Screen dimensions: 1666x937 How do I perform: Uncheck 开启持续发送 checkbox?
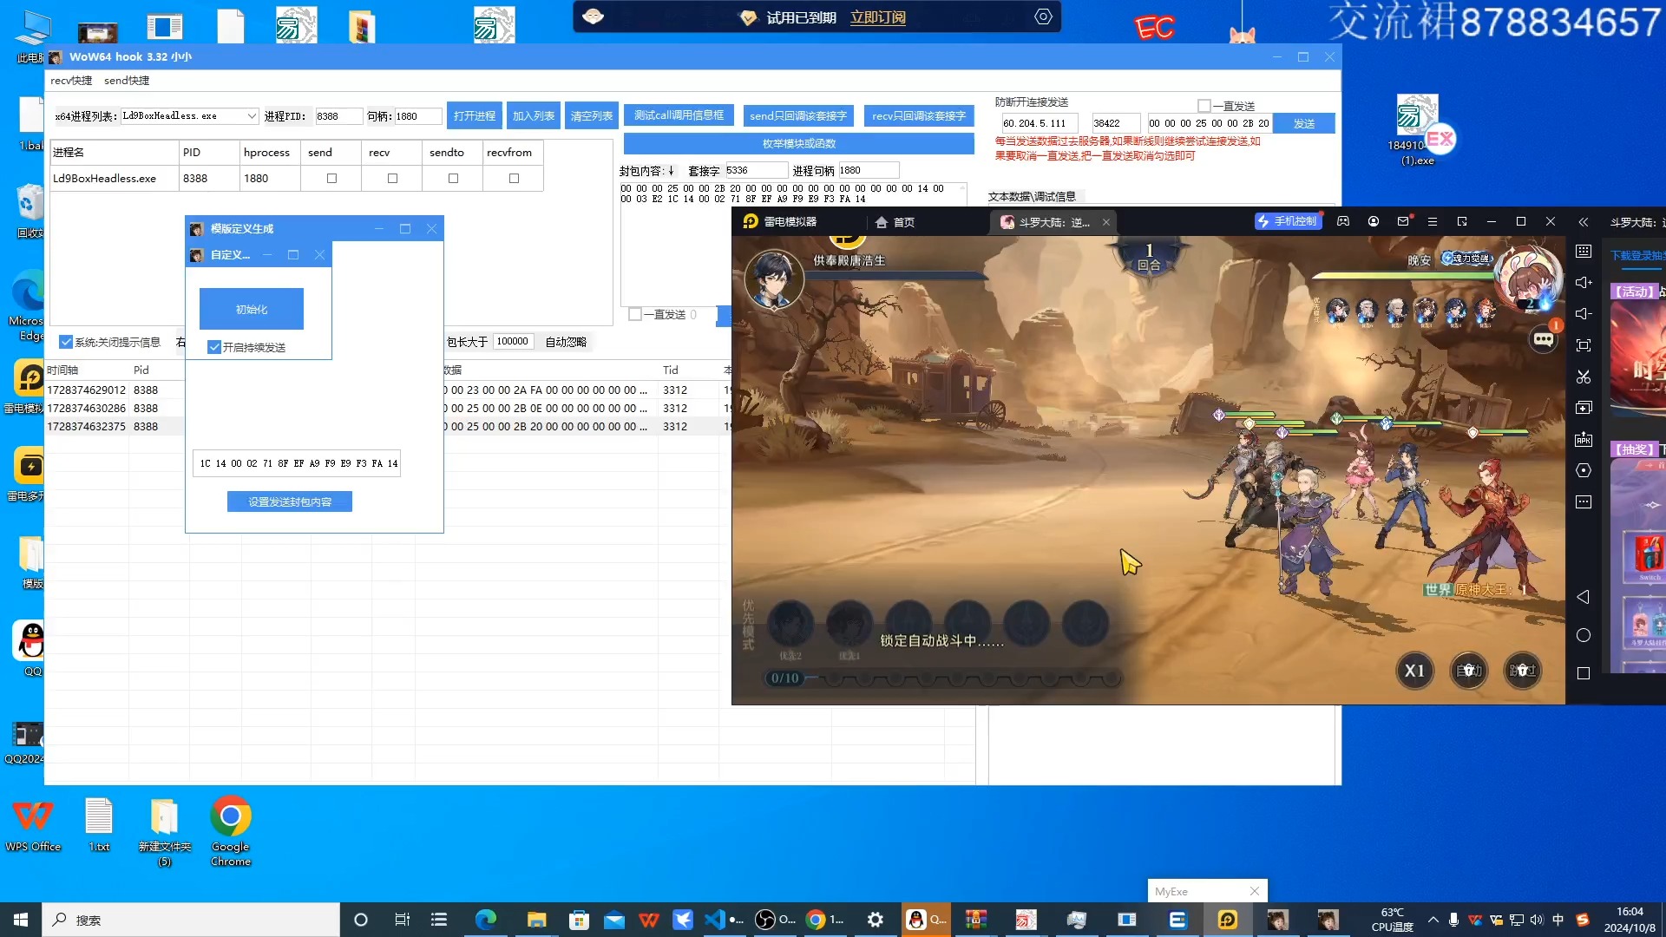[214, 347]
